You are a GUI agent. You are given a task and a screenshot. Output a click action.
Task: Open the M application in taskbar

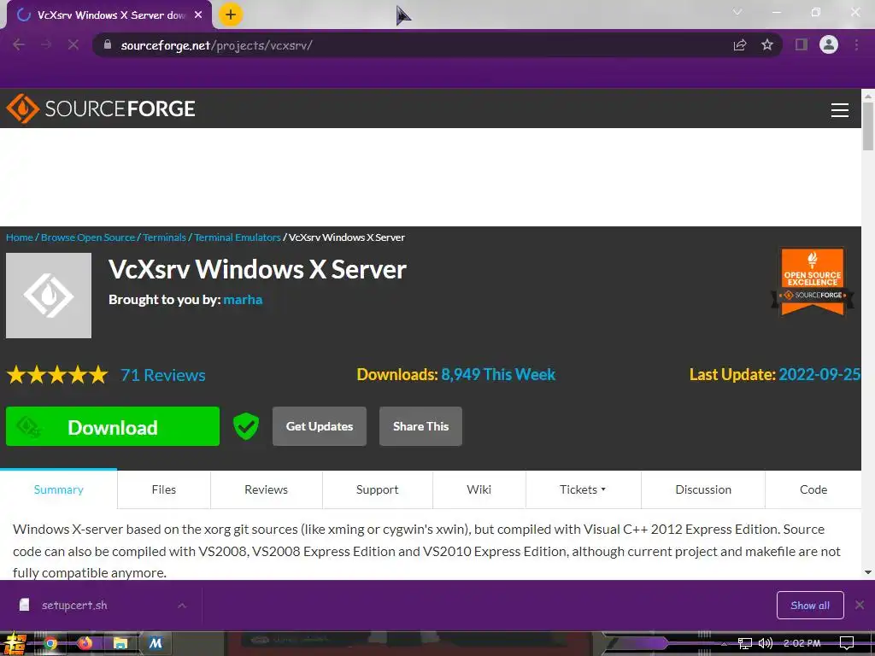point(156,643)
